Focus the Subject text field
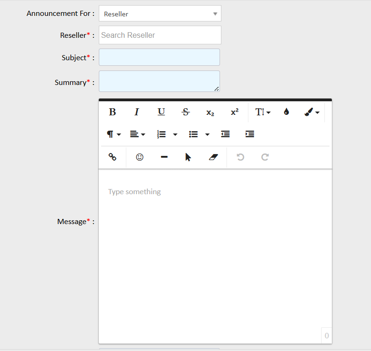This screenshot has width=371, height=351. pyautogui.click(x=159, y=57)
